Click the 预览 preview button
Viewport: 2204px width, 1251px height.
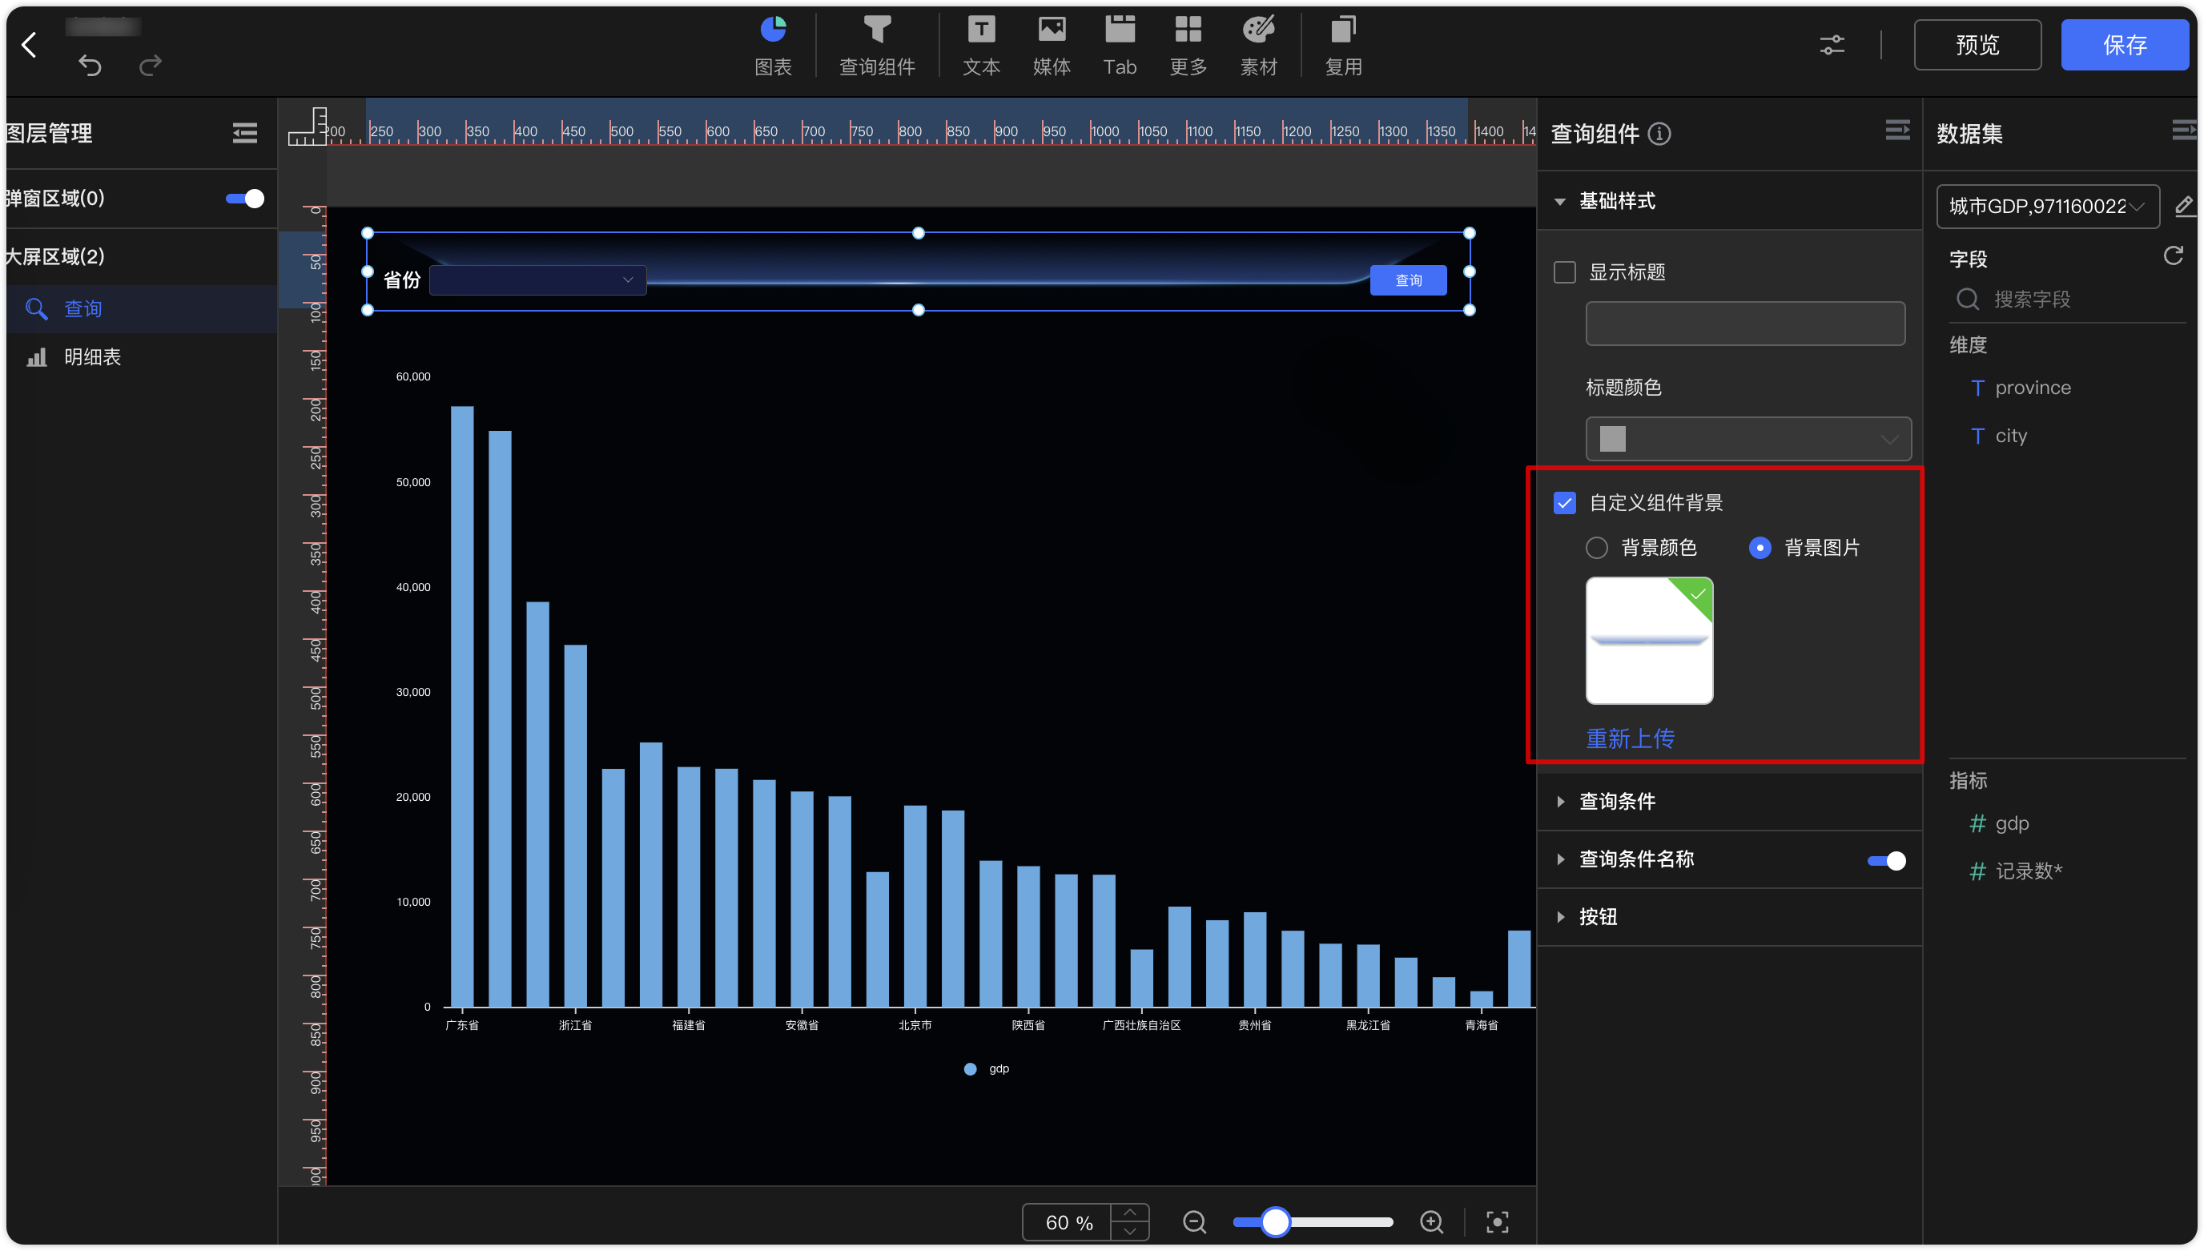pyautogui.click(x=1977, y=45)
